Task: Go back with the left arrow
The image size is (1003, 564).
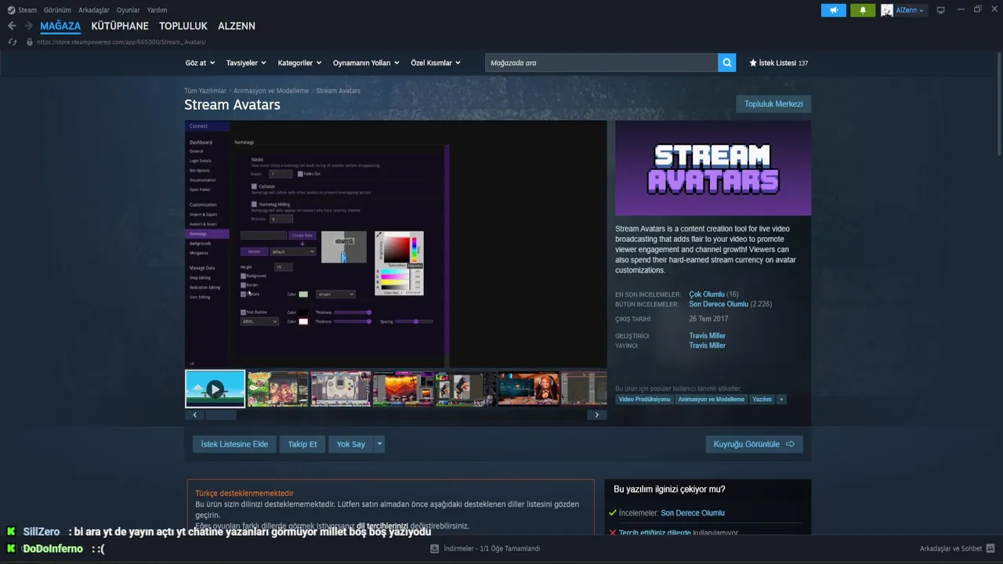Action: click(12, 26)
